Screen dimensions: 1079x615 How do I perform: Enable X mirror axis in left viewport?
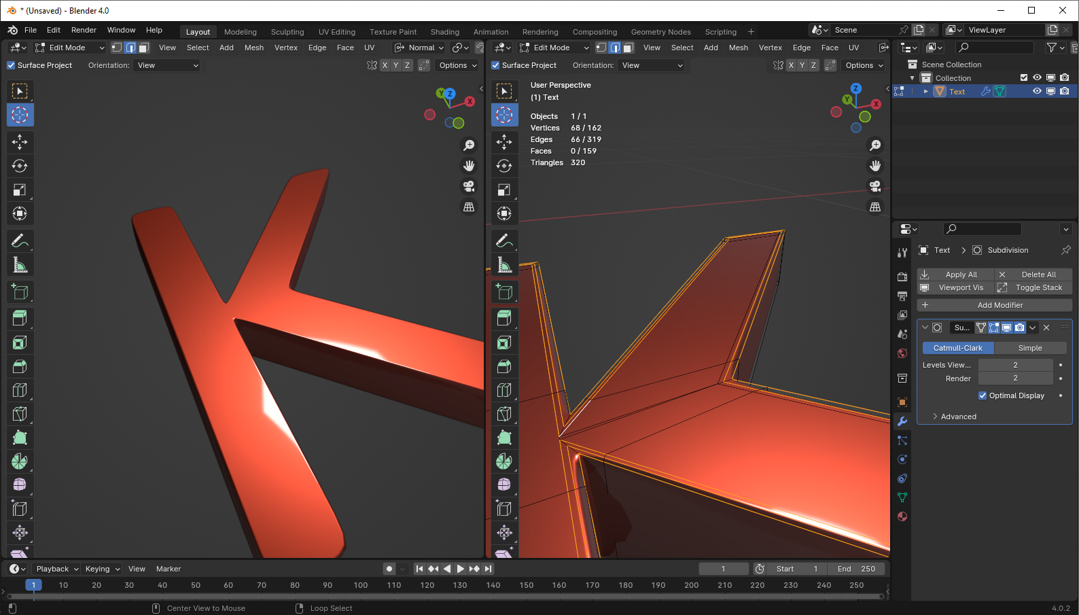(x=385, y=65)
